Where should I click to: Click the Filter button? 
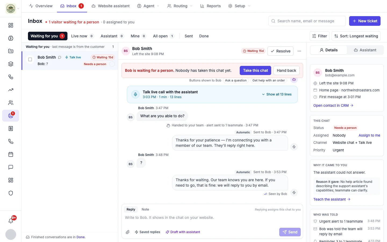tap(320, 36)
